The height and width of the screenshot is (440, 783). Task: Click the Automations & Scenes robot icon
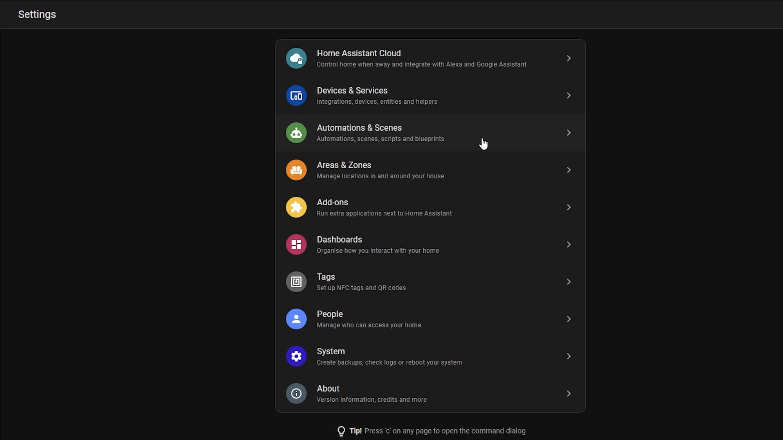296,133
